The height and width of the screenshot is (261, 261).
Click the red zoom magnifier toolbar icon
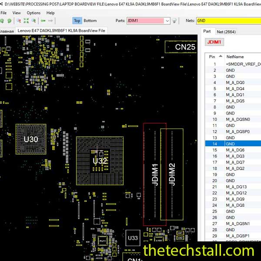pos(19,20)
